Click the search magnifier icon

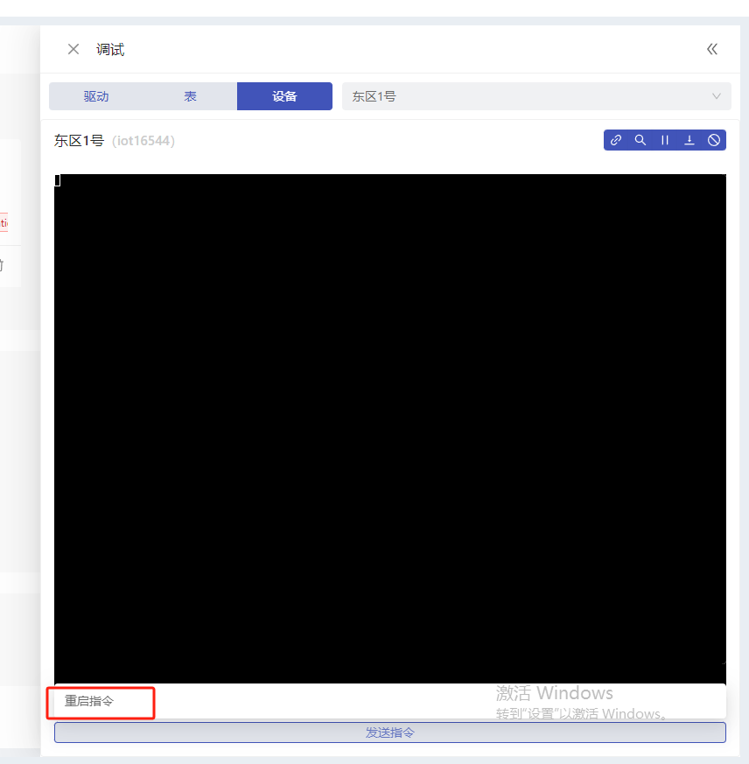point(640,140)
